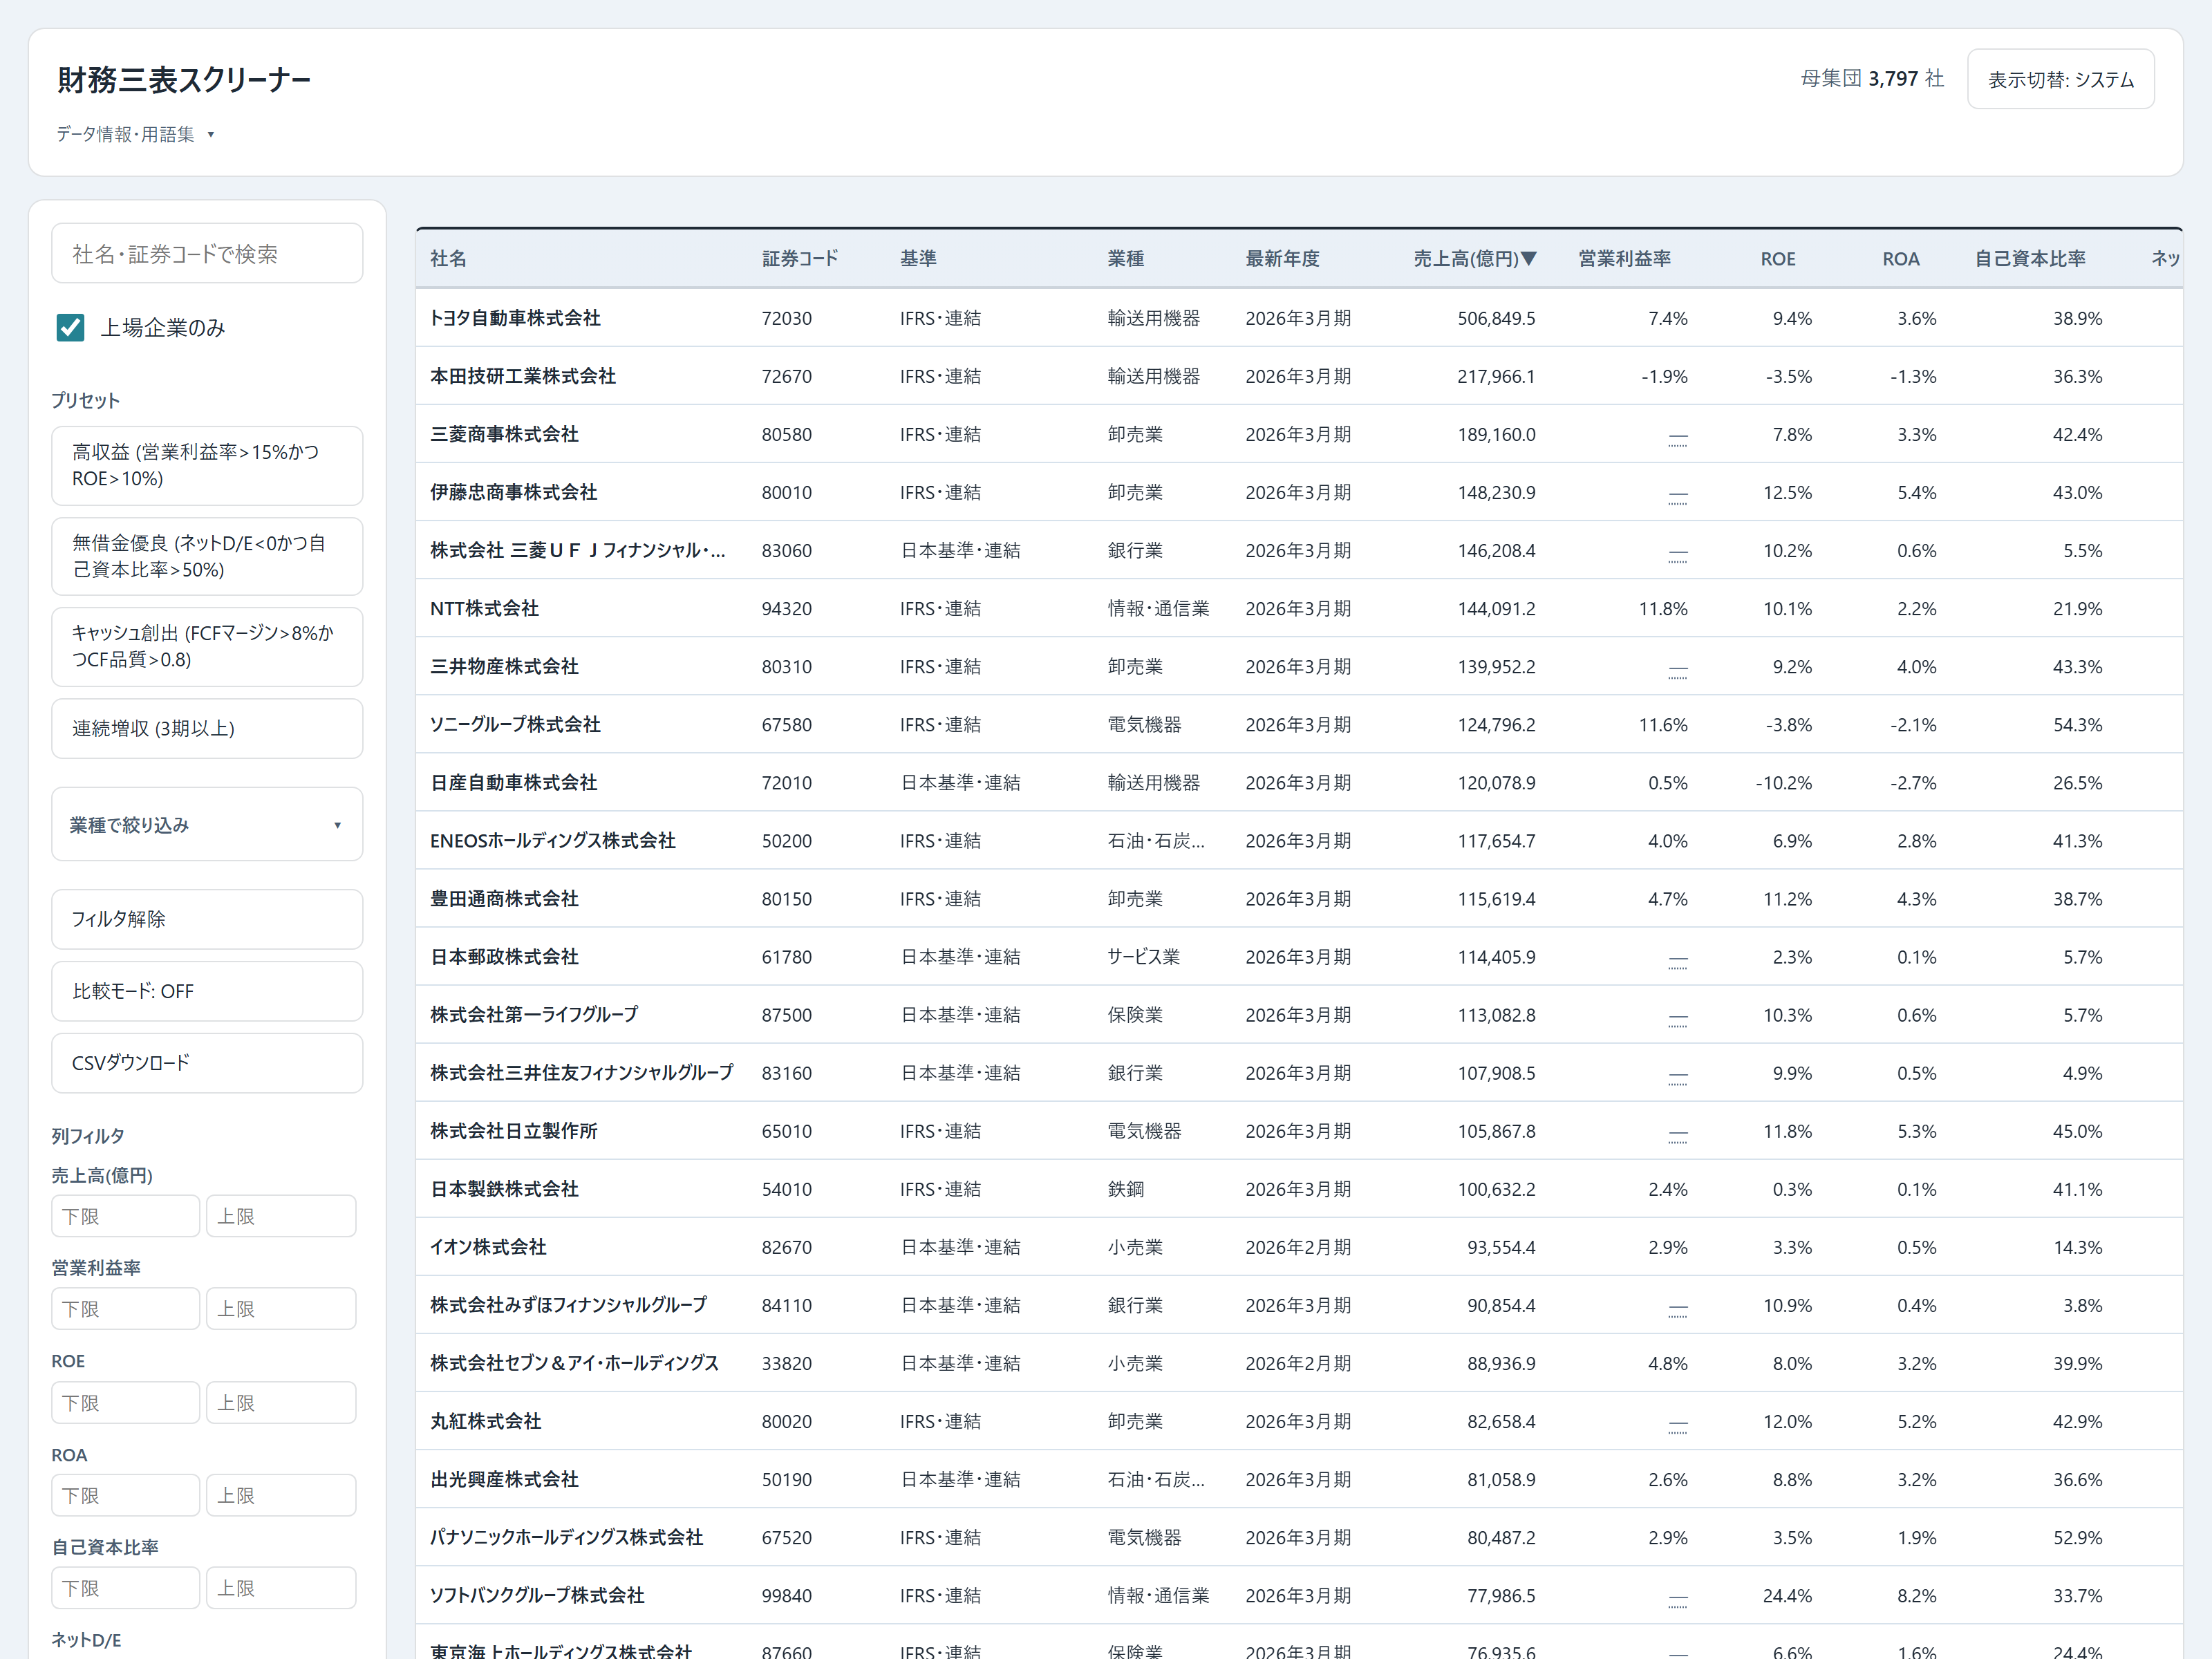Sort table by 営業利益率 column header
This screenshot has width=2212, height=1659.
point(1625,259)
